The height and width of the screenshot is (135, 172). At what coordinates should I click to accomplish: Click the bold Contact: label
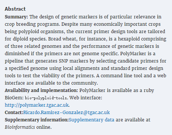[14, 113]
